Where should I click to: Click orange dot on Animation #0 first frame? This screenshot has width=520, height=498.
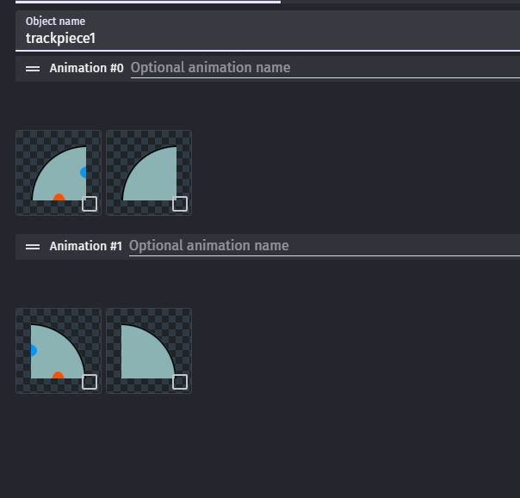click(59, 198)
